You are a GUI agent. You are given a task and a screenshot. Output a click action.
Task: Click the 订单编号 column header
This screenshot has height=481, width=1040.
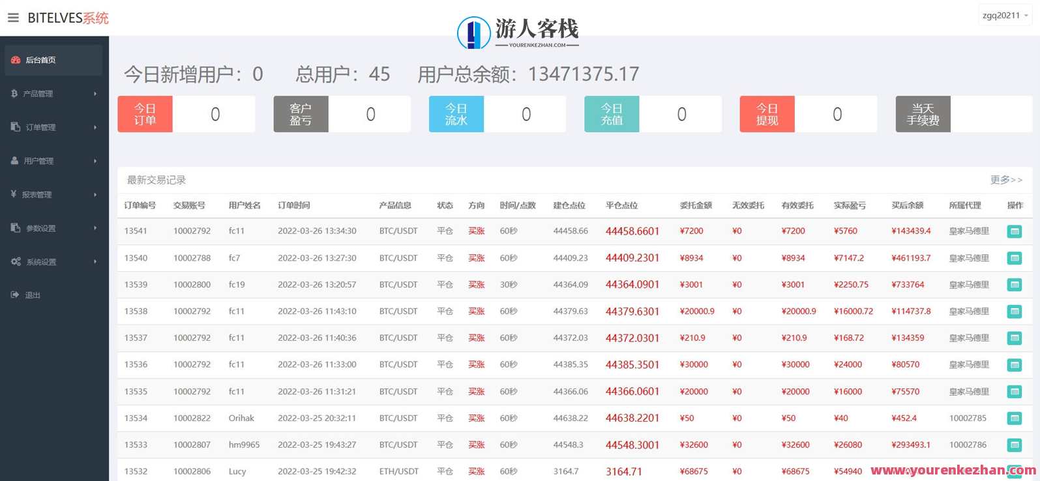point(140,205)
